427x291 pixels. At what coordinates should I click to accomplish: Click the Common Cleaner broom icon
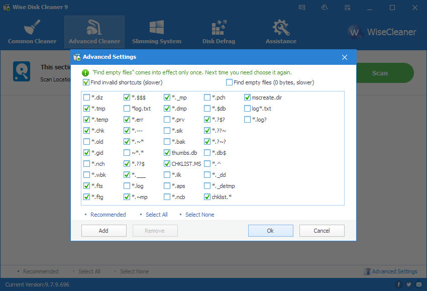pyautogui.click(x=32, y=28)
